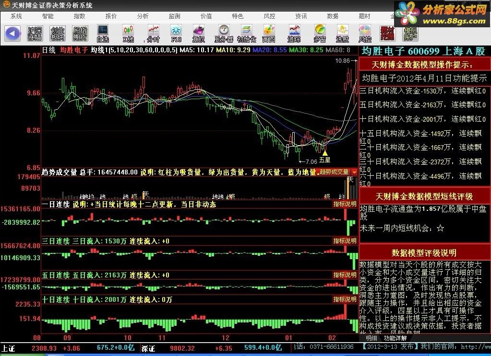Click the 十日机构流入资金-2001万 line
This screenshot has height=356, width=491.
pyautogui.click(x=423, y=119)
